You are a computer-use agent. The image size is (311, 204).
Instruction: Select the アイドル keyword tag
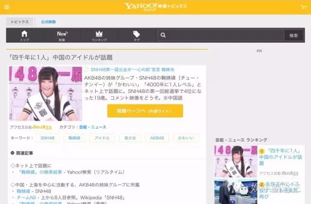point(102,138)
